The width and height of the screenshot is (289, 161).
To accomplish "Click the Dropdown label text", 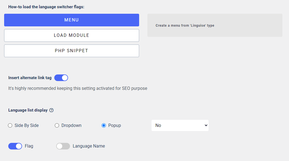I will coord(71,126).
